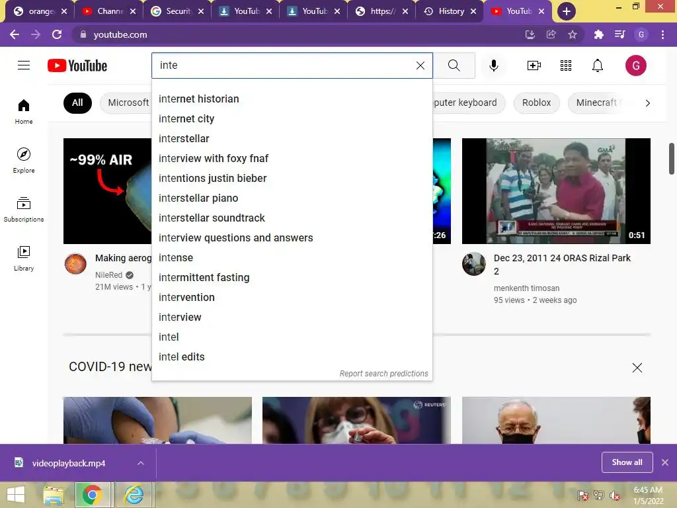Open the YouTube hamburger guide menu
Image resolution: width=677 pixels, height=508 pixels.
(x=24, y=65)
